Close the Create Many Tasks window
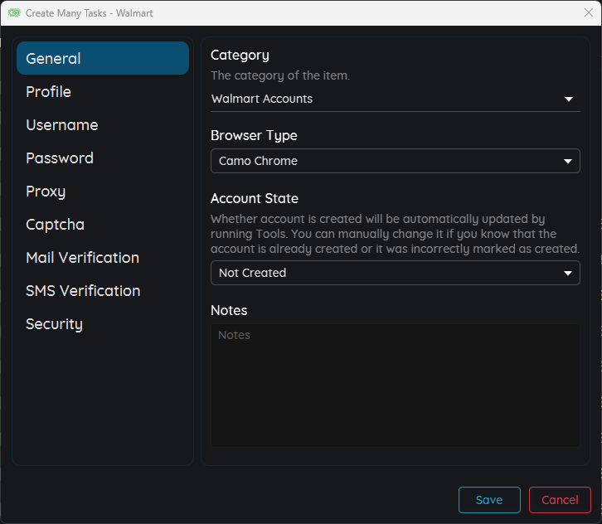Viewport: 602px width, 524px height. [588, 13]
